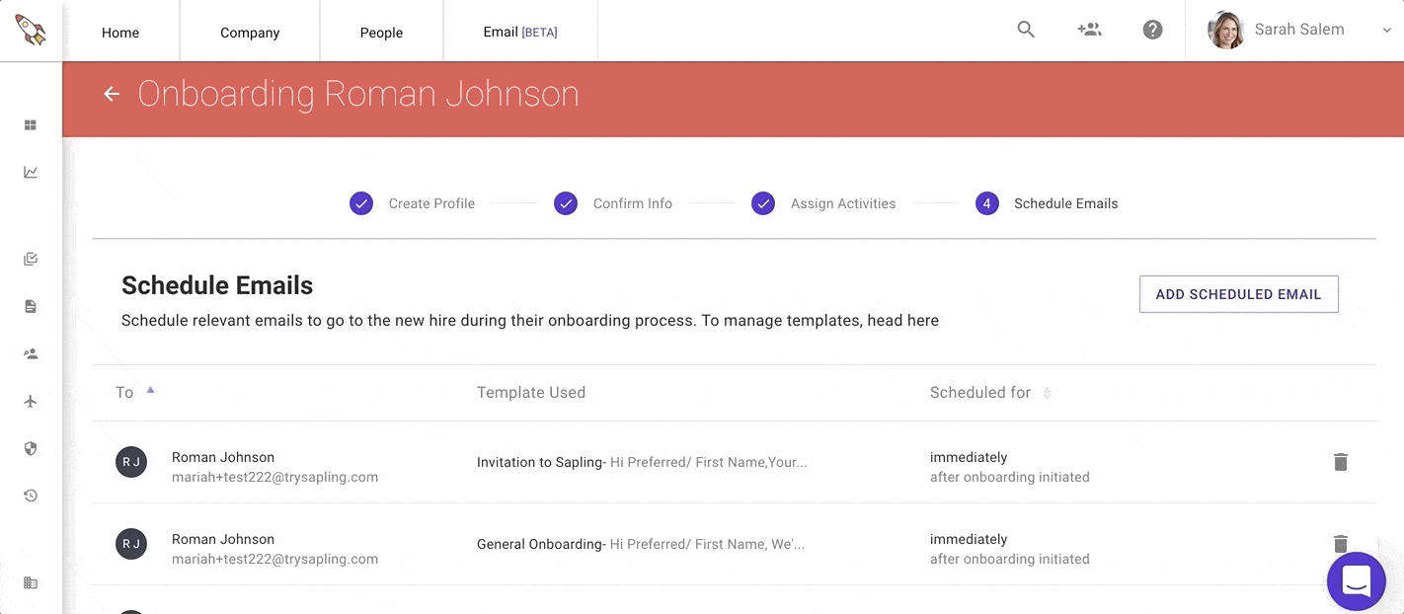
Task: Open the Email [BETA] tab
Action: [x=520, y=33]
